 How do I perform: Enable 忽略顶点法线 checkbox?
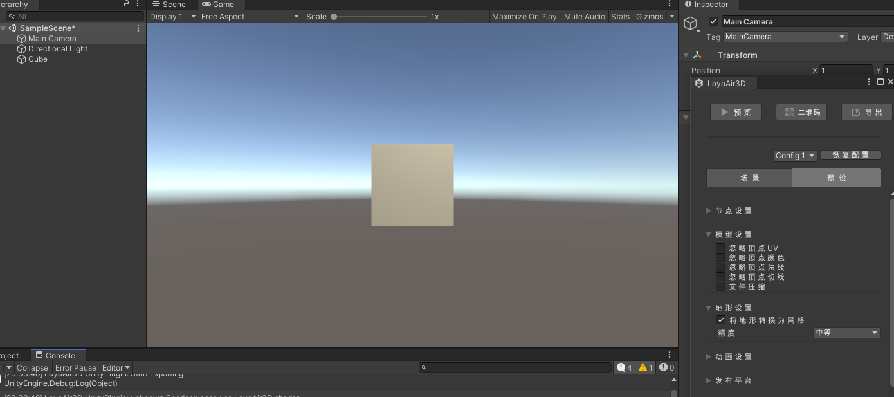[720, 267]
